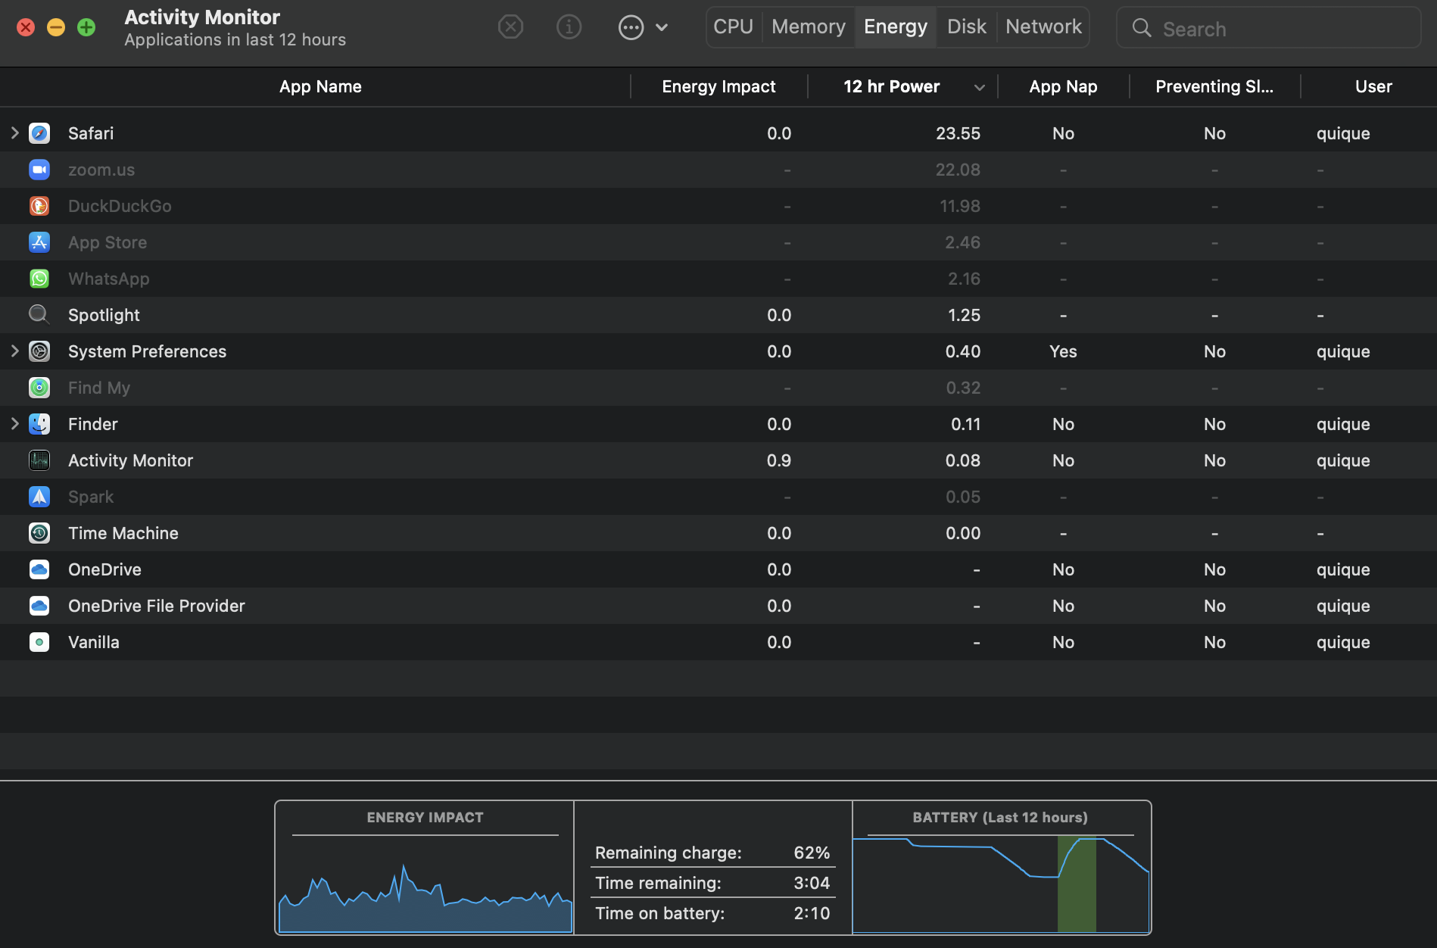The width and height of the screenshot is (1437, 948).
Task: Click Safari's 23.55 power value
Action: pos(958,133)
